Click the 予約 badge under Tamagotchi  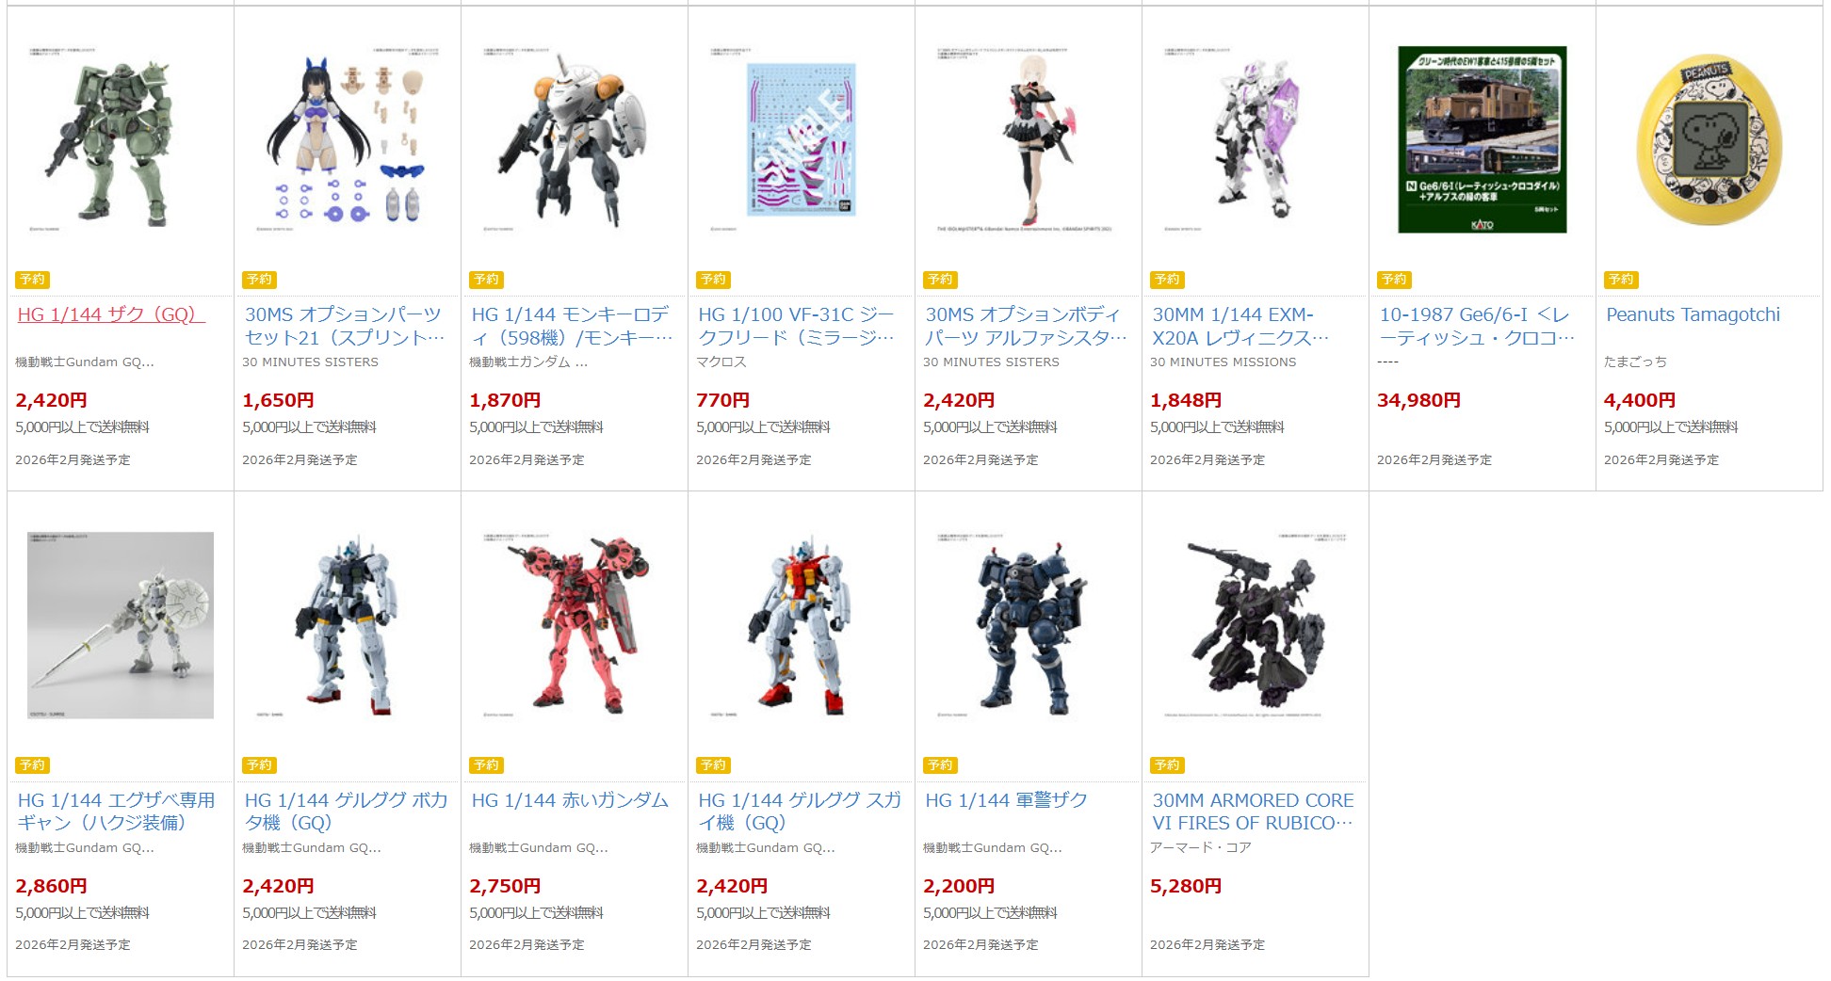1622,280
